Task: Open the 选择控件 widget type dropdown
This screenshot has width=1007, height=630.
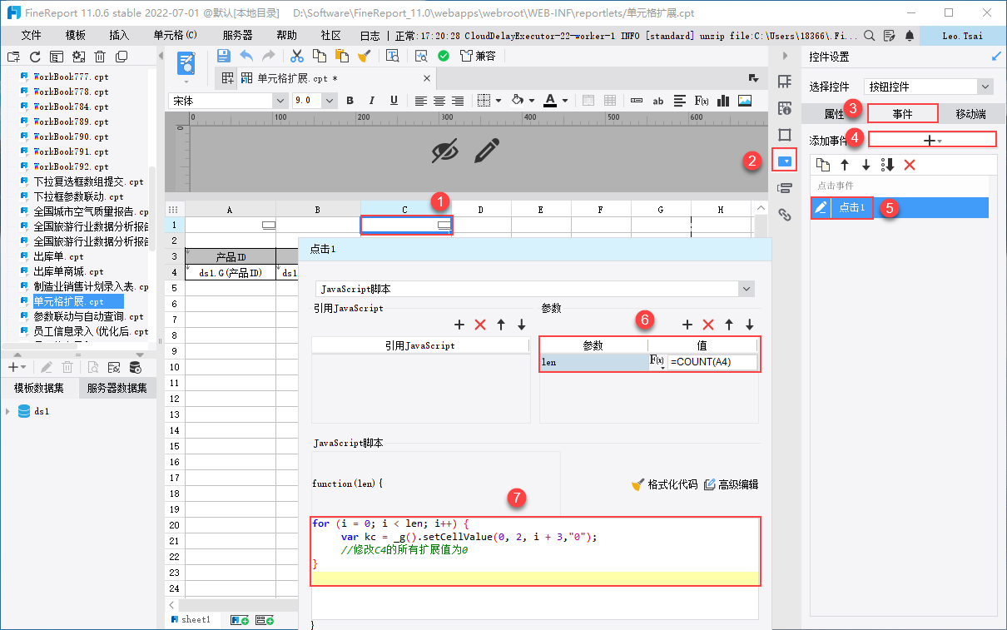Action: pos(985,87)
